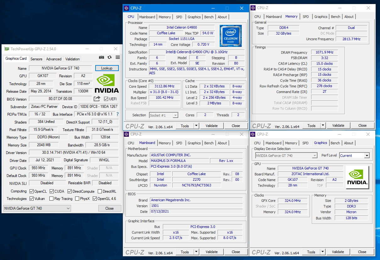Toggle the DirectML checkbox
Screen dimensions: 380x260
100,191
